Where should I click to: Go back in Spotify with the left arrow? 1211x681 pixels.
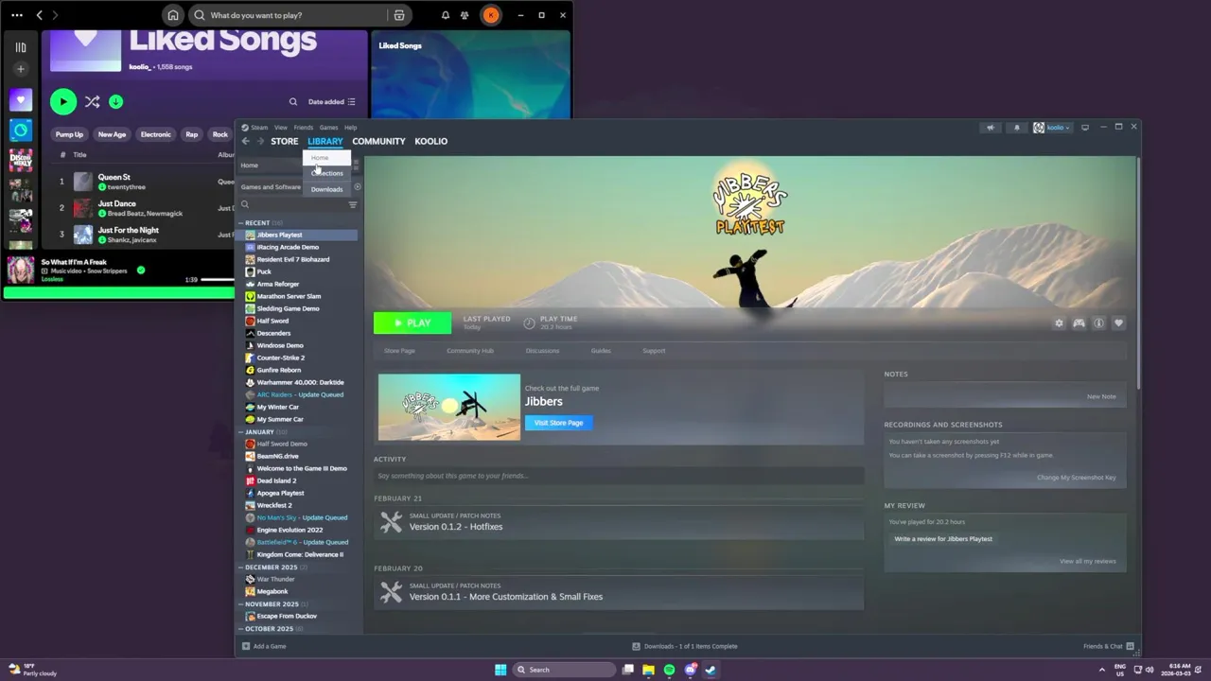(39, 15)
